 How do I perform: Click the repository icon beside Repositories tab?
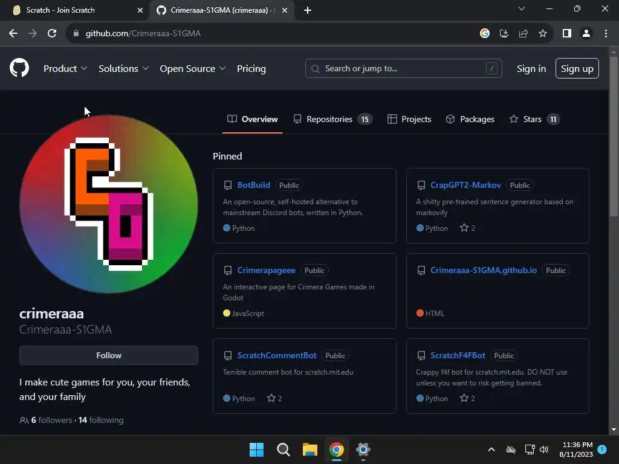pyautogui.click(x=297, y=119)
